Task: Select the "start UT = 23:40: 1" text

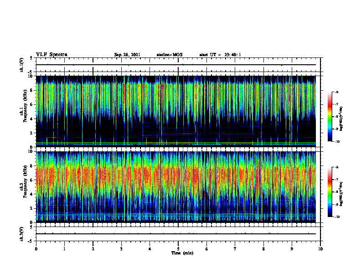Action: tap(220, 55)
